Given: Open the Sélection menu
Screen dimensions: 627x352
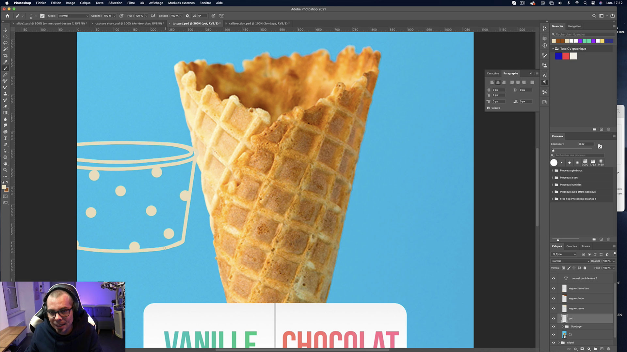Looking at the screenshot, I should 115,3.
